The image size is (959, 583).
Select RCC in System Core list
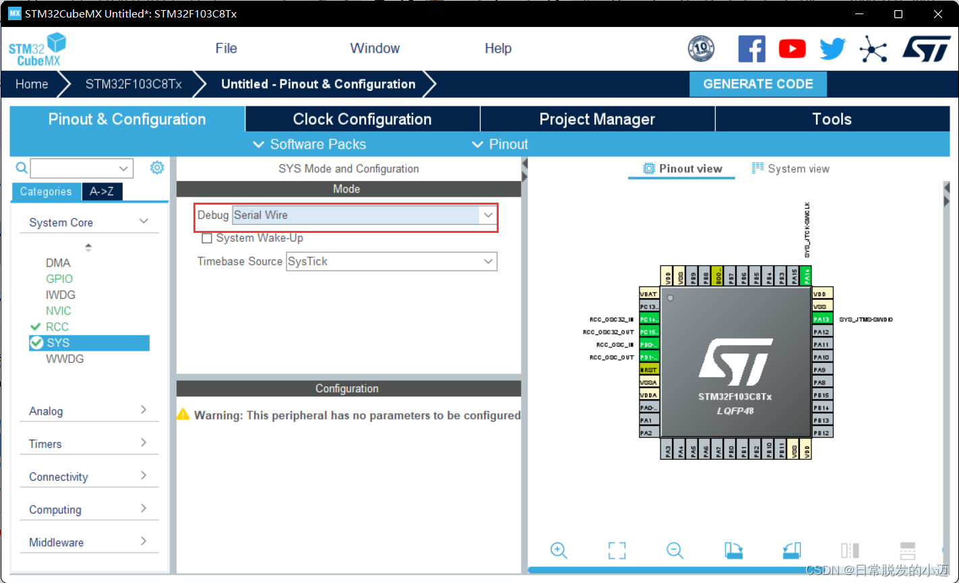coord(57,327)
